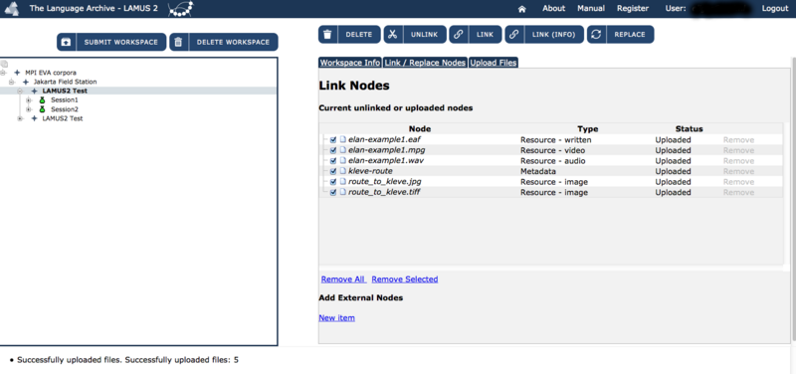
Task: Select Session2 in the tree
Action: coord(65,109)
